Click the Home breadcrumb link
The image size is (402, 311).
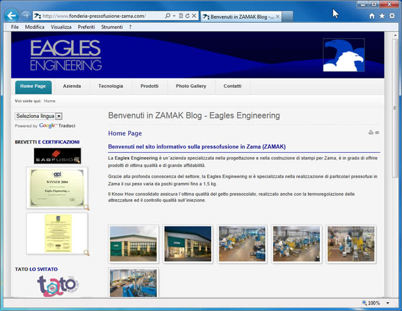pos(49,101)
